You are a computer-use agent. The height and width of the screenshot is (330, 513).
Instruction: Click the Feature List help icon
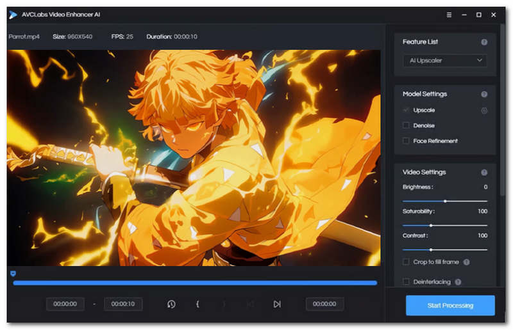tap(484, 42)
